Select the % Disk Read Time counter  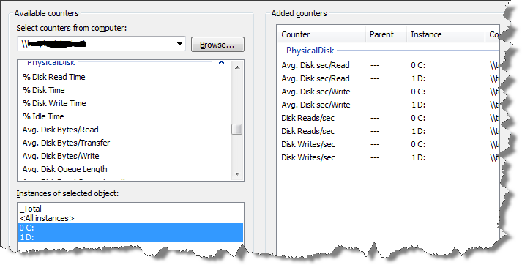[54, 77]
